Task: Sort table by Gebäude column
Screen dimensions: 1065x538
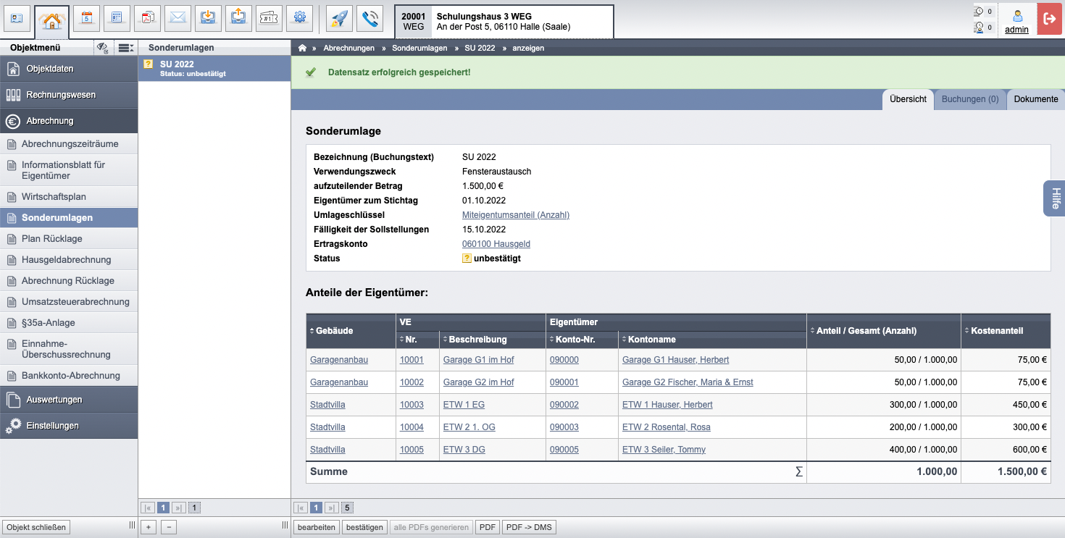Action: pyautogui.click(x=331, y=331)
